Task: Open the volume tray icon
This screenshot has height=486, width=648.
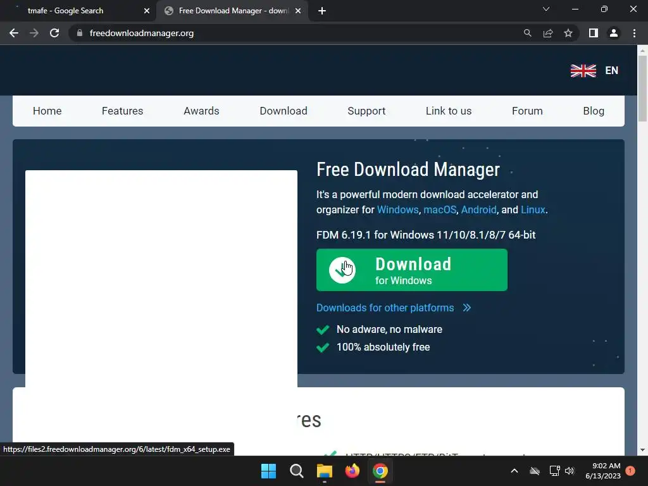Action: coord(570,471)
